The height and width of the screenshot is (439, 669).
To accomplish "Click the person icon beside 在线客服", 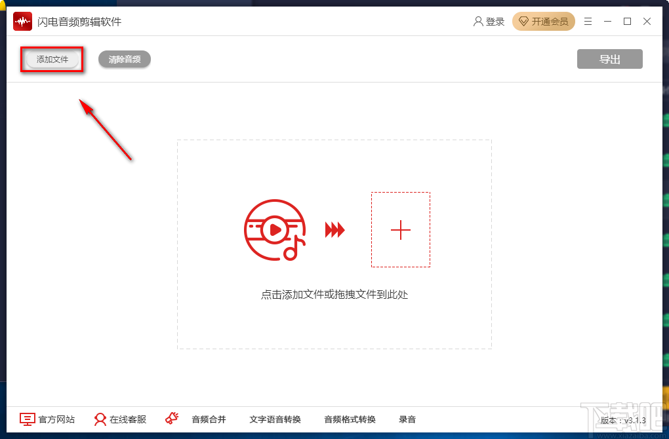I will point(100,419).
